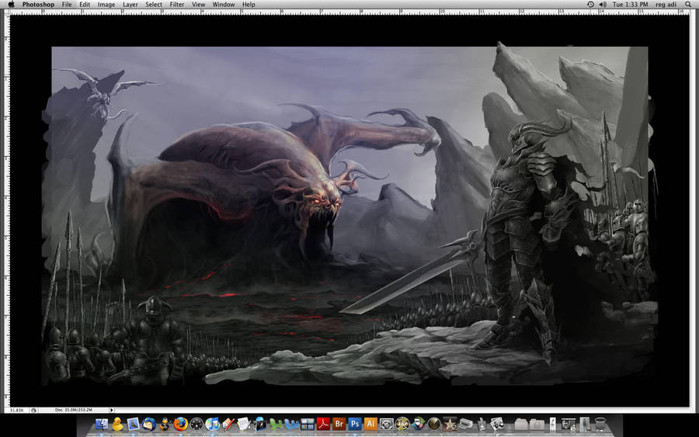Open Finder from the dock
Image resolution: width=699 pixels, height=437 pixels.
point(102,424)
